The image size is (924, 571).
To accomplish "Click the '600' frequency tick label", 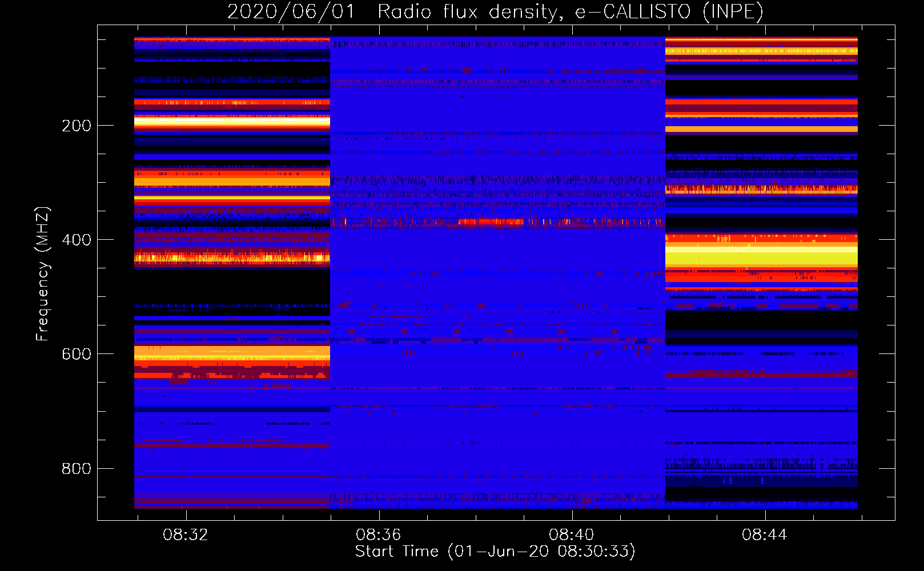I will 77,354.
